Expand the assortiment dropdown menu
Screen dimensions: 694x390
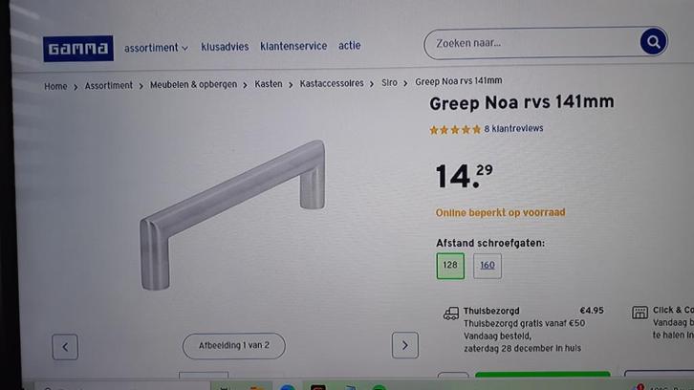click(x=156, y=48)
